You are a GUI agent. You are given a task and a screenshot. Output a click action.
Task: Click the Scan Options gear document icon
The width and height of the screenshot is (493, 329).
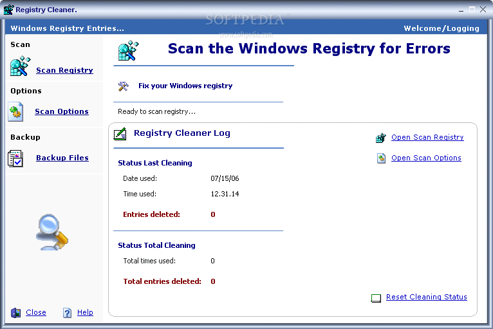15,111
